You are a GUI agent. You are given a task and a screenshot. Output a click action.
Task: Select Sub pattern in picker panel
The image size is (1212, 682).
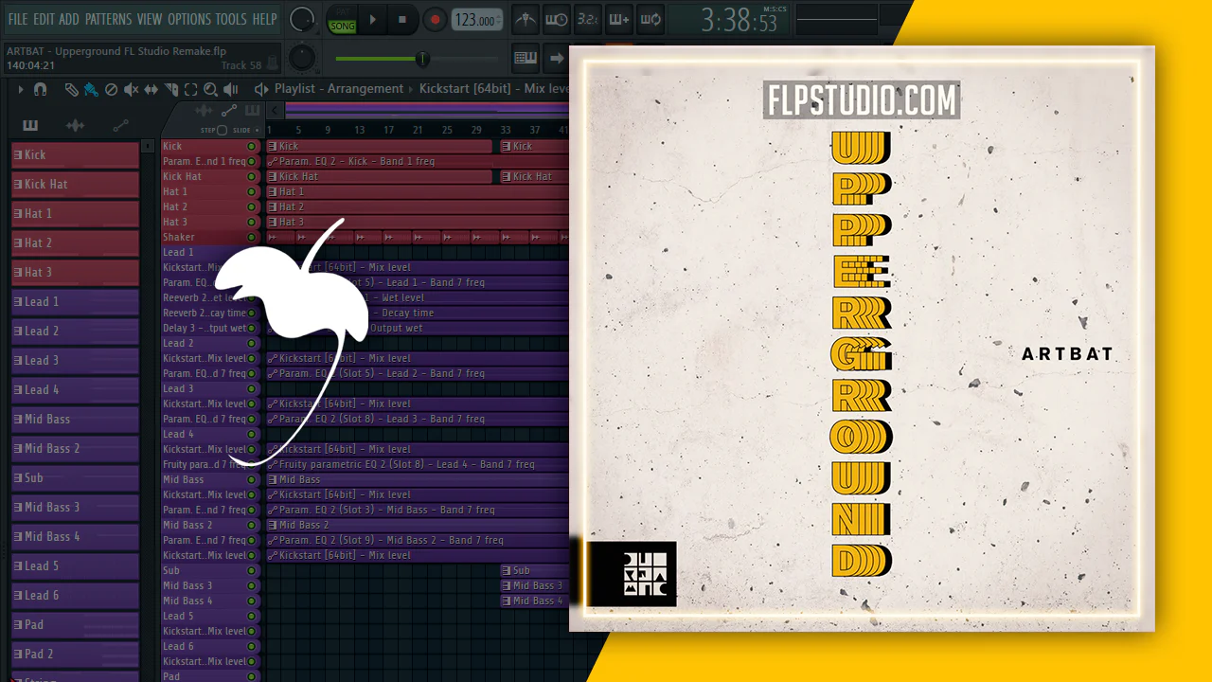[x=75, y=477]
